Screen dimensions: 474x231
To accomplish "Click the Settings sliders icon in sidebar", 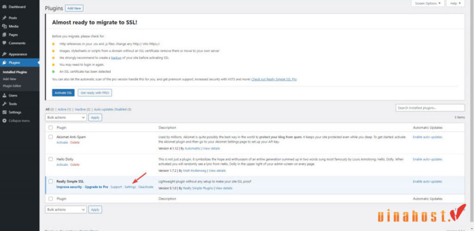I will (4, 112).
